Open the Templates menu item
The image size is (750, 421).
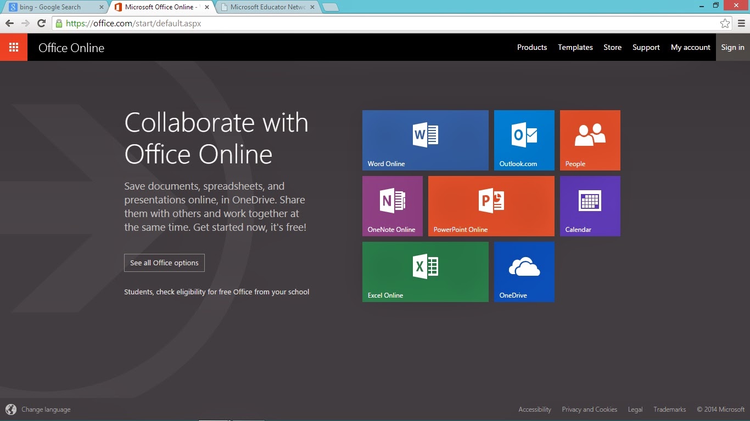coord(575,47)
